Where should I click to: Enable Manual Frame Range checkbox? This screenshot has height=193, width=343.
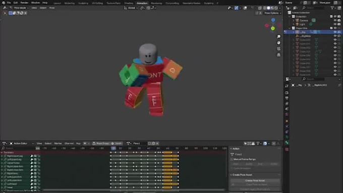point(232,160)
